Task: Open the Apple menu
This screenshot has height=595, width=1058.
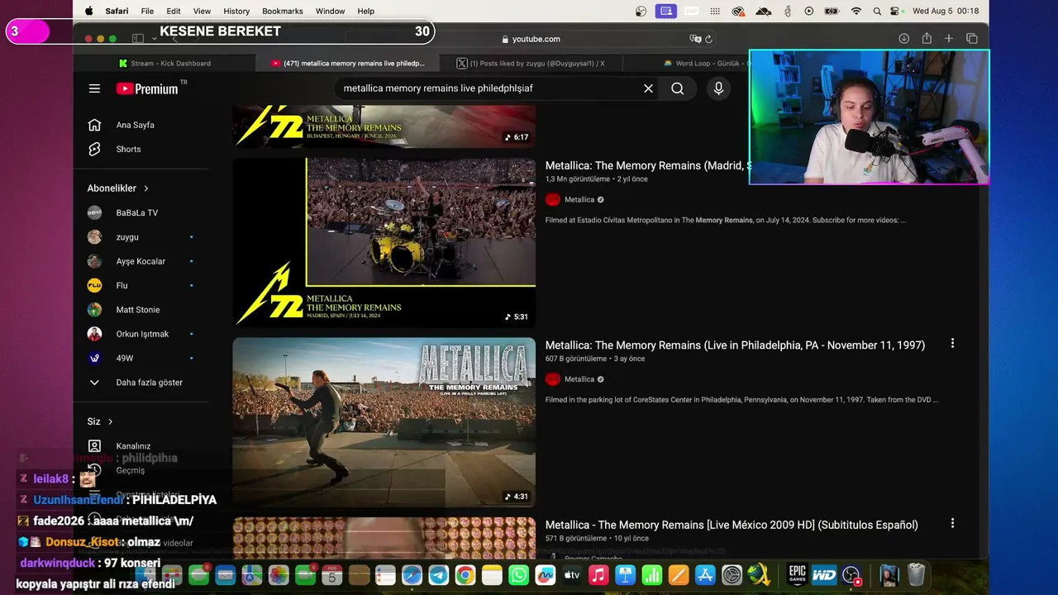Action: 88,11
